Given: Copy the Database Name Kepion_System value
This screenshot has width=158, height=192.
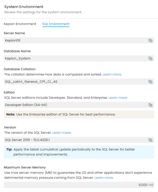Looking at the screenshot, I should point(150,58).
